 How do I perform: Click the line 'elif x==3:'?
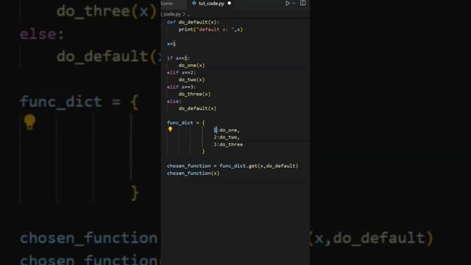coord(181,87)
